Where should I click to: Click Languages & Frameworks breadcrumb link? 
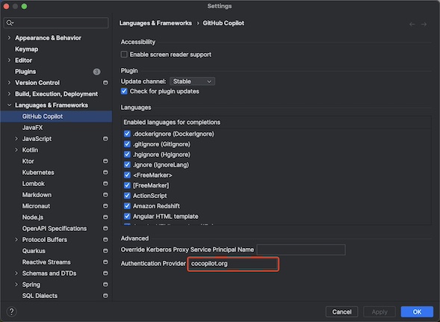point(155,23)
